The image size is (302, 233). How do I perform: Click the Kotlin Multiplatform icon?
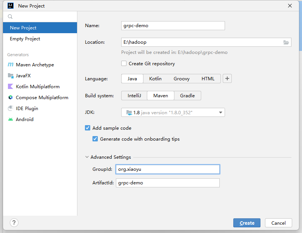click(11, 87)
